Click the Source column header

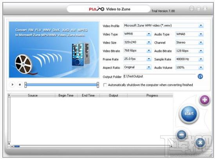click(x=33, y=95)
